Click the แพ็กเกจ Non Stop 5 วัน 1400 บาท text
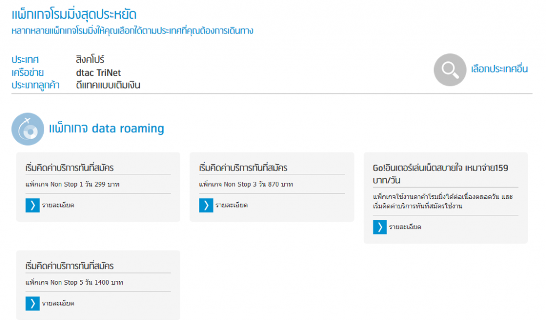 pyautogui.click(x=75, y=283)
